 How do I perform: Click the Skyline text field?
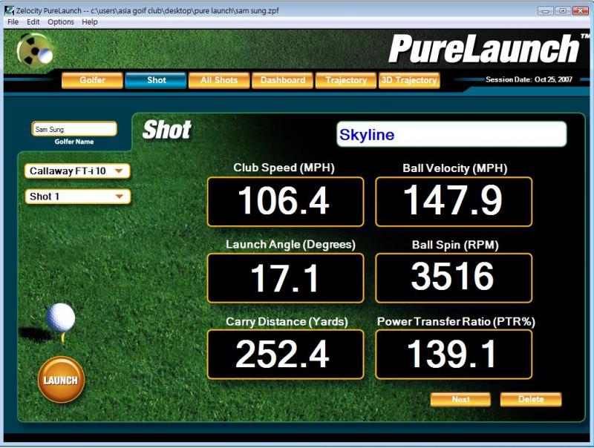tap(451, 135)
